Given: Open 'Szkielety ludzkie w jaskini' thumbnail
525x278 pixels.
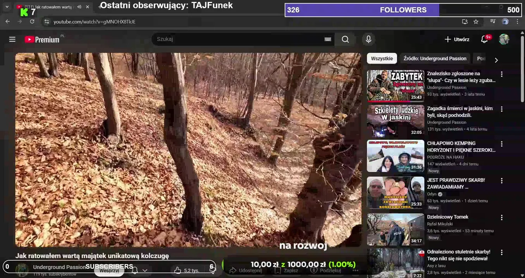Looking at the screenshot, I should click(396, 121).
